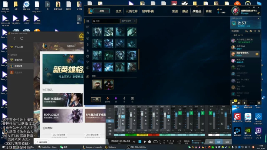Screen dimensions: 267x150
Task: Select the helmet icon in loot sidebar
Action: click(x=88, y=33)
